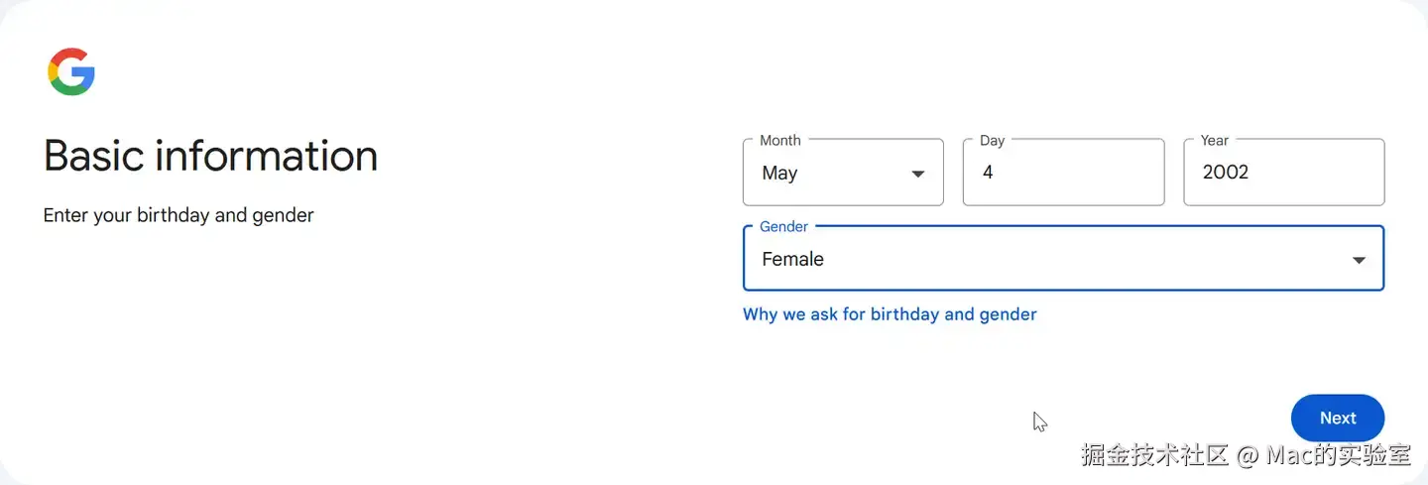Click the Month dropdown arrow
1428x485 pixels.
(917, 175)
